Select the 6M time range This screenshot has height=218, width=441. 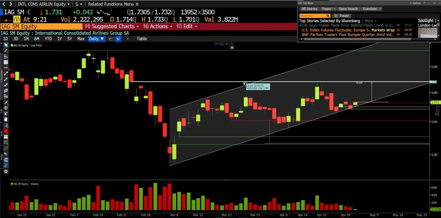click(x=37, y=39)
